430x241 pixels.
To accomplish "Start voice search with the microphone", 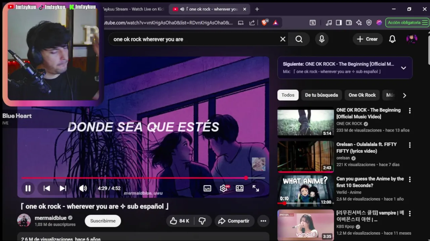I will click(322, 39).
